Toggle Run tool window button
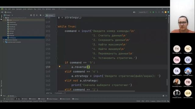The width and height of the screenshot is (195, 109). (18, 99)
